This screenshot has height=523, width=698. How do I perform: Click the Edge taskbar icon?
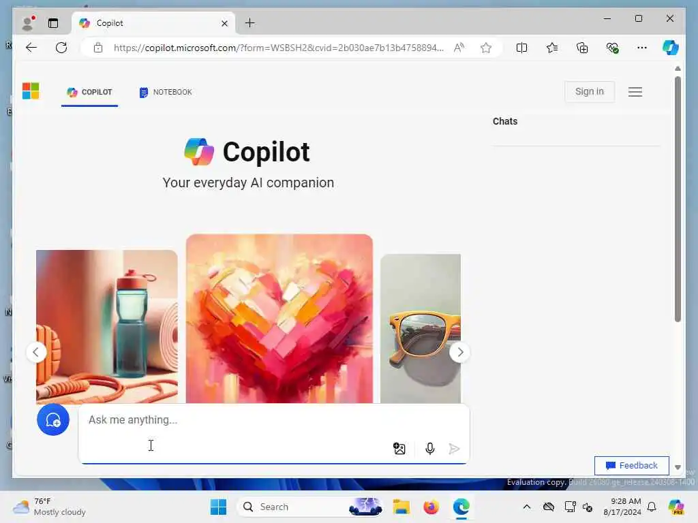(x=461, y=507)
